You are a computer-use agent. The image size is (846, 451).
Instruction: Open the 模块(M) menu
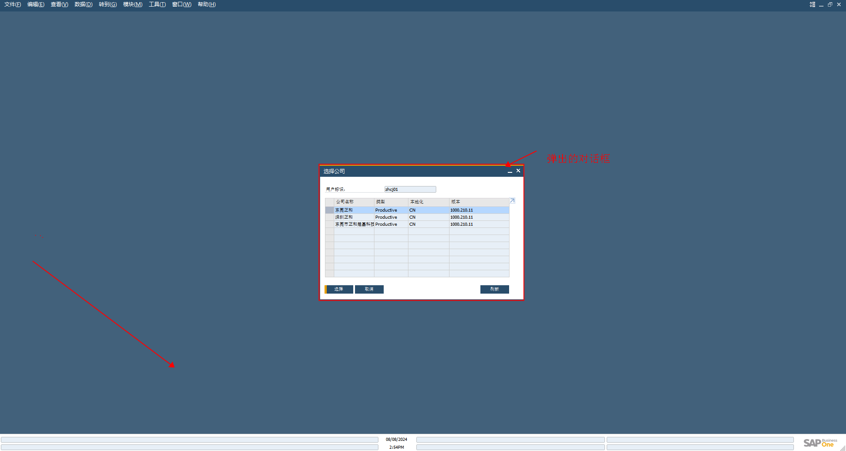(x=132, y=4)
